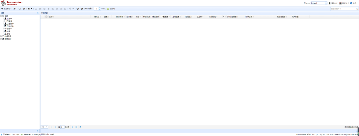359x136 pixels.
Task: Expand bottom panel with double up chevron
Action: pos(38,131)
